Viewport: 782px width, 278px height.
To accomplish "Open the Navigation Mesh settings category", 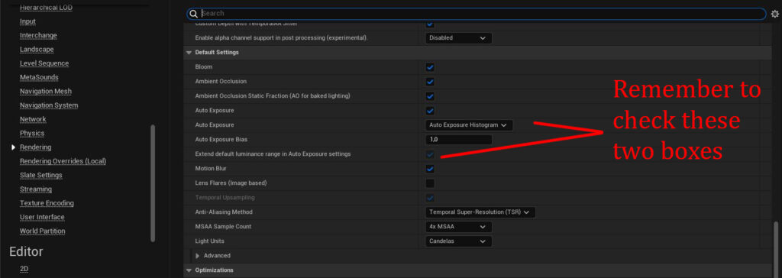I will point(45,92).
